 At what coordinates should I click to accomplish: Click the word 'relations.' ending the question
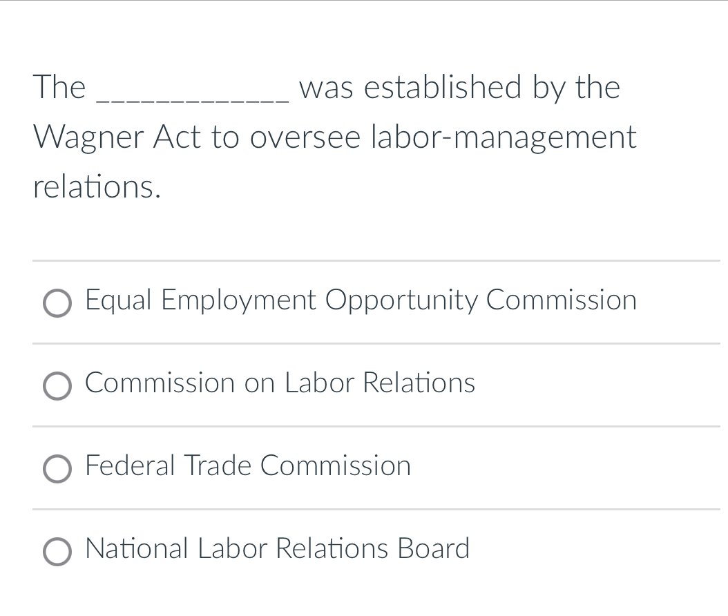coord(97,187)
